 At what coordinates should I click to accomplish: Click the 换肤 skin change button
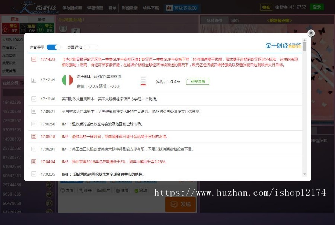[266, 7]
